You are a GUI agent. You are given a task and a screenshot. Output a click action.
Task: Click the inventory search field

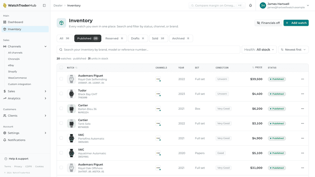[148, 50]
